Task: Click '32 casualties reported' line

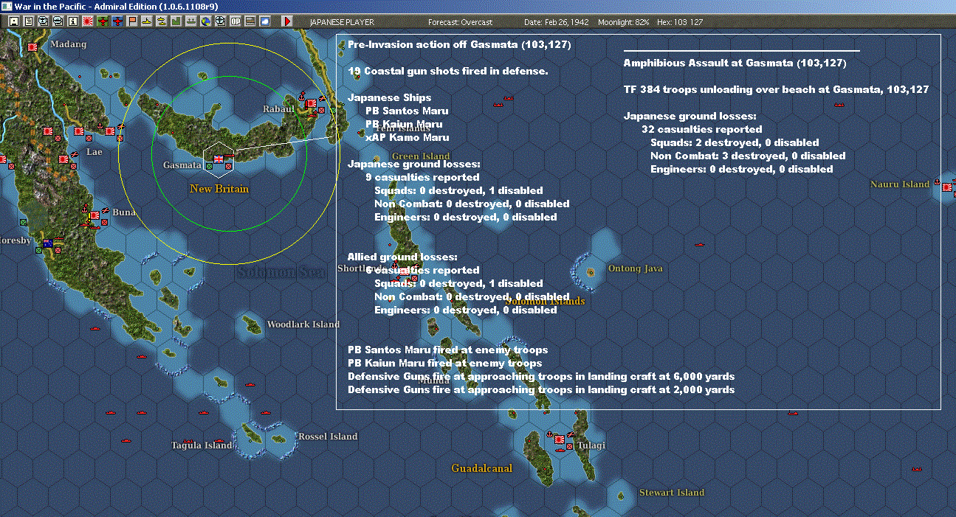Action: point(702,130)
